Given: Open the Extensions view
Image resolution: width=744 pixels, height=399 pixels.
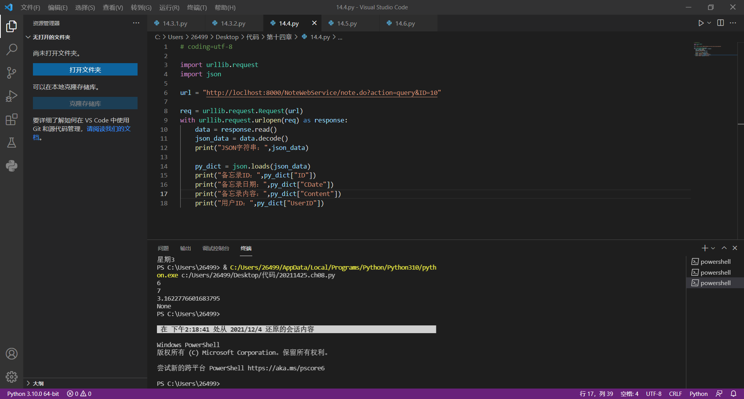Looking at the screenshot, I should [12, 119].
